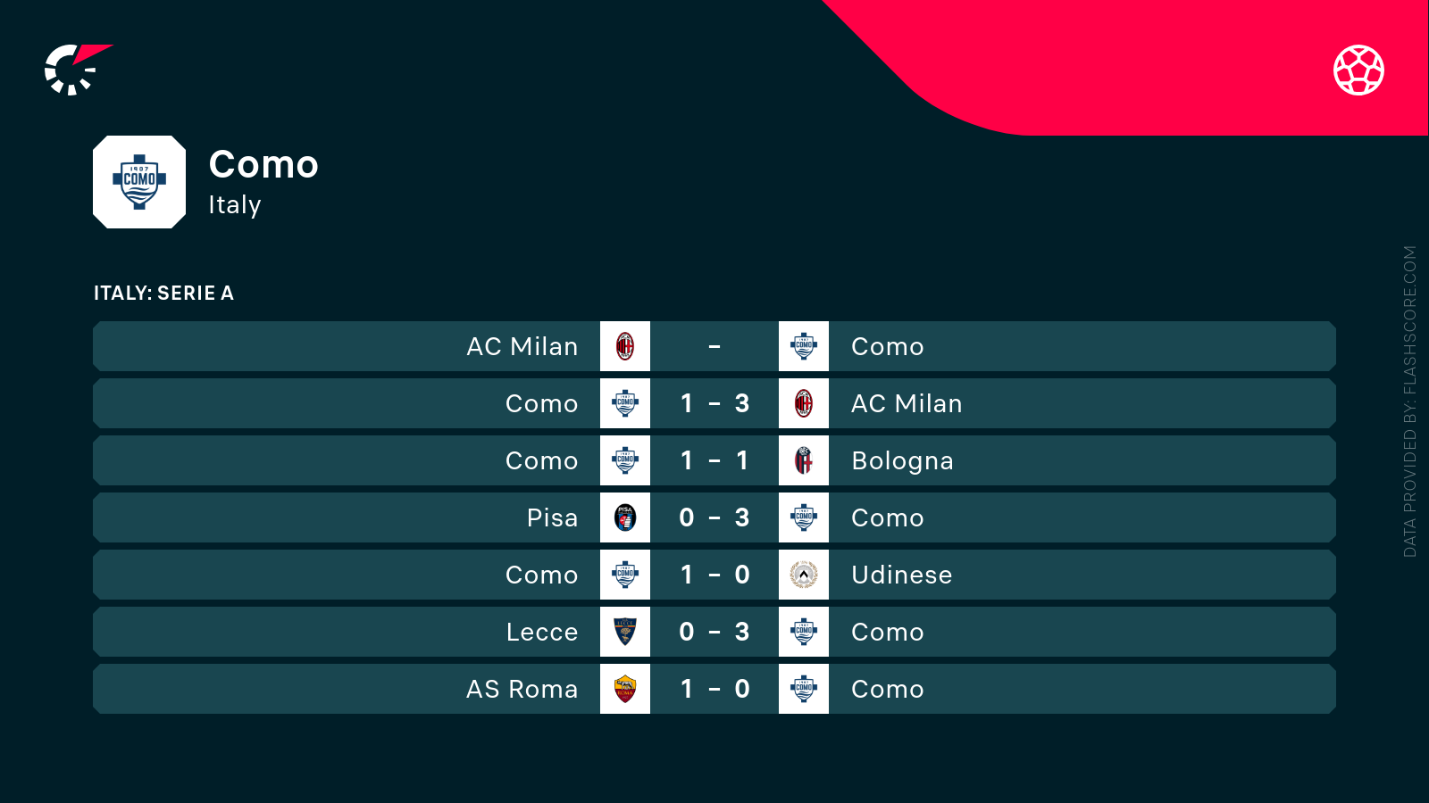The image size is (1429, 803).
Task: Click the soccer ball icon
Action: (1358, 70)
